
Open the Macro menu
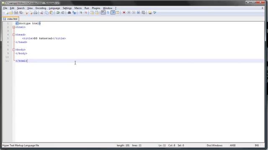(x=78, y=8)
